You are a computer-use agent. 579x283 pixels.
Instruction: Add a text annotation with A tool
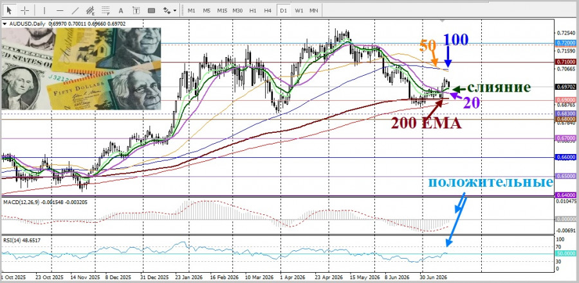tap(121, 10)
